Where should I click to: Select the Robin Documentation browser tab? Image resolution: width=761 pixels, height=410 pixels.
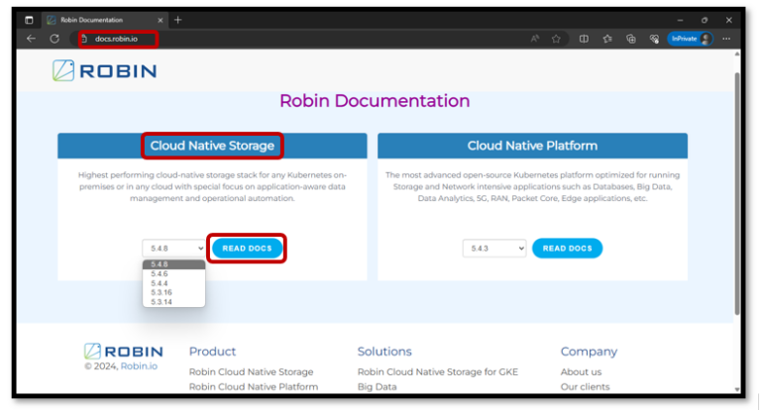[105, 20]
